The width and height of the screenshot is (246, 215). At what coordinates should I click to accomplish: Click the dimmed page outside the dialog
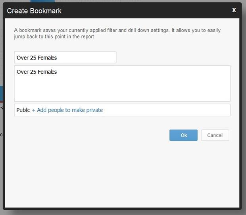coord(244,110)
